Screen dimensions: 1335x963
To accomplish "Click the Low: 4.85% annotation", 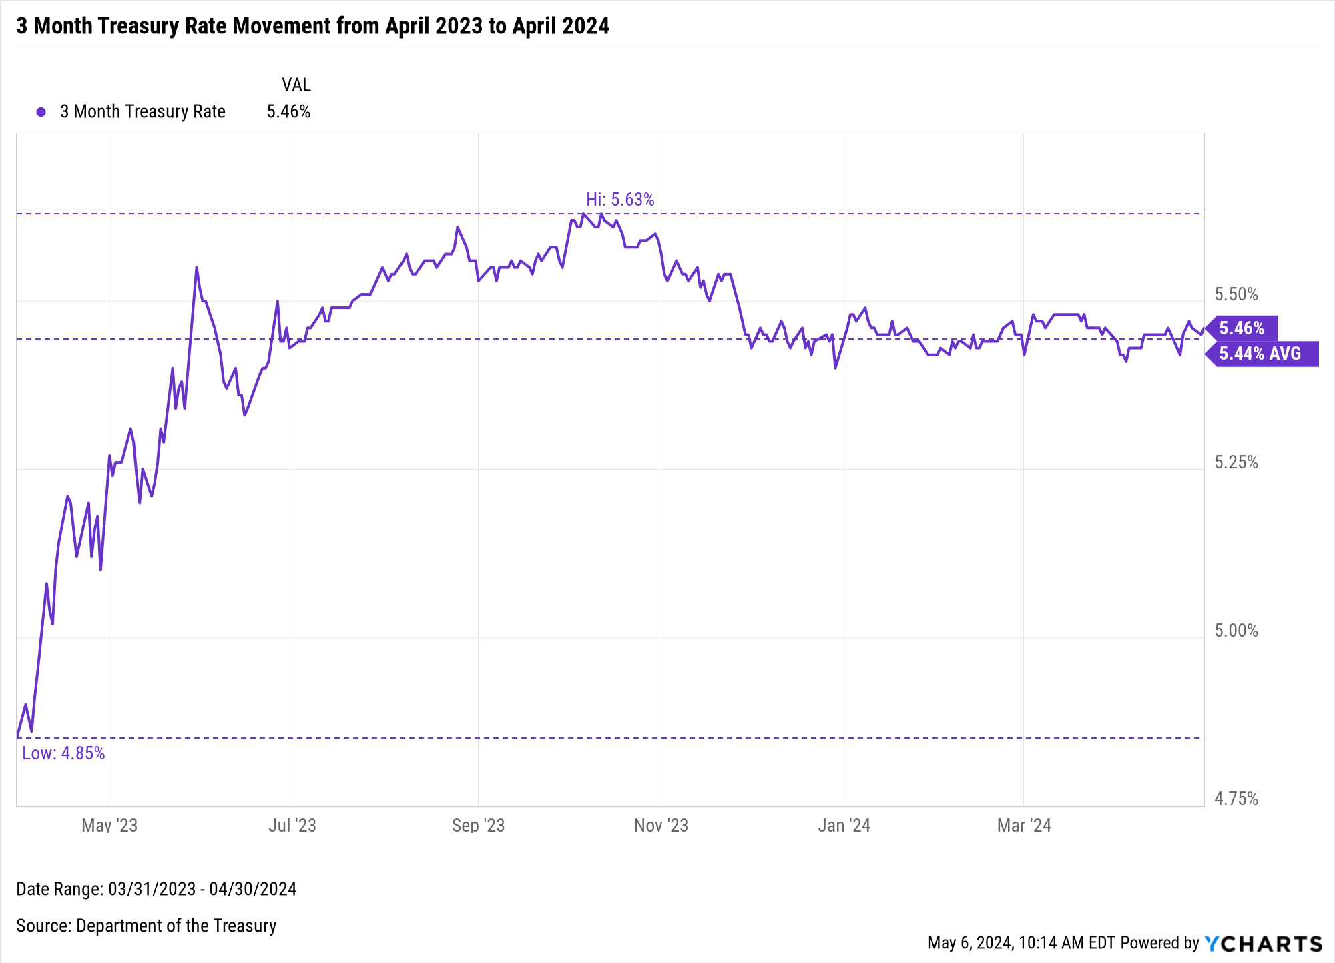I will [63, 753].
